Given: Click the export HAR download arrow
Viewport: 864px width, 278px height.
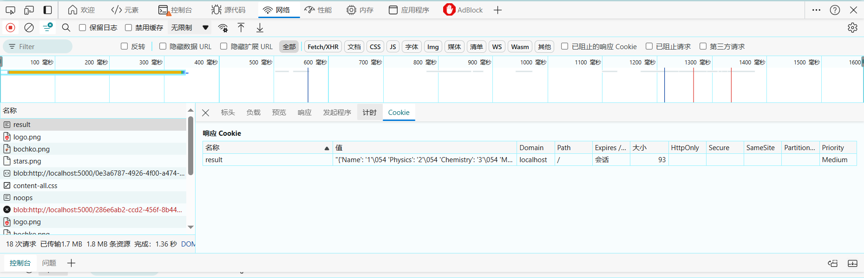Looking at the screenshot, I should click(x=260, y=28).
